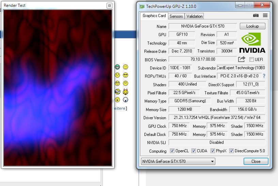Viewport: 278px width, 186px height.
Task: Click the Device ID value 10DE - 1081
Action: (180, 68)
